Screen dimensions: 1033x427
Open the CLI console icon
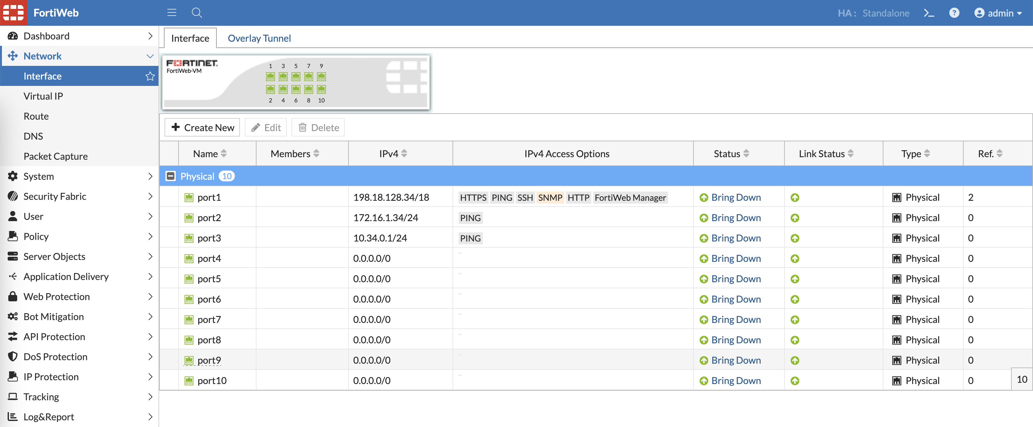tap(929, 13)
